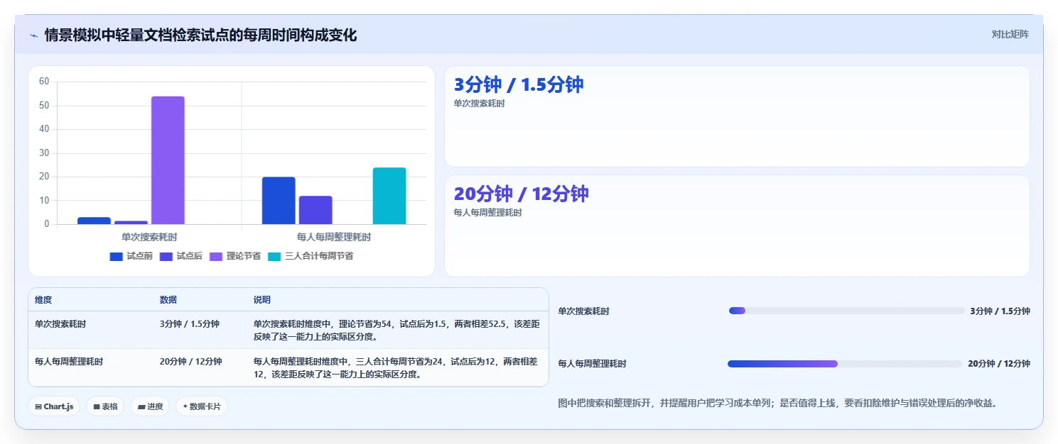Image resolution: width=1058 pixels, height=444 pixels.
Task: Click the 试点后 bar under 每人每周整理耗时
Action: (x=315, y=210)
